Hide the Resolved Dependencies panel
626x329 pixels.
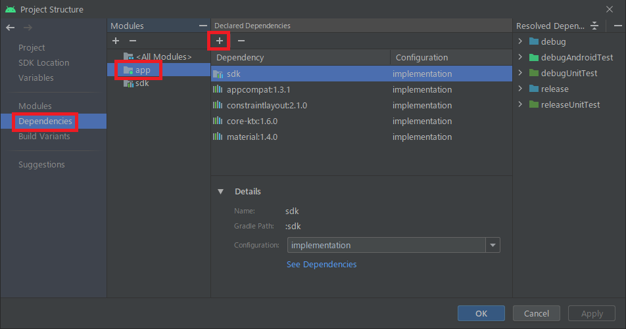[x=617, y=26]
